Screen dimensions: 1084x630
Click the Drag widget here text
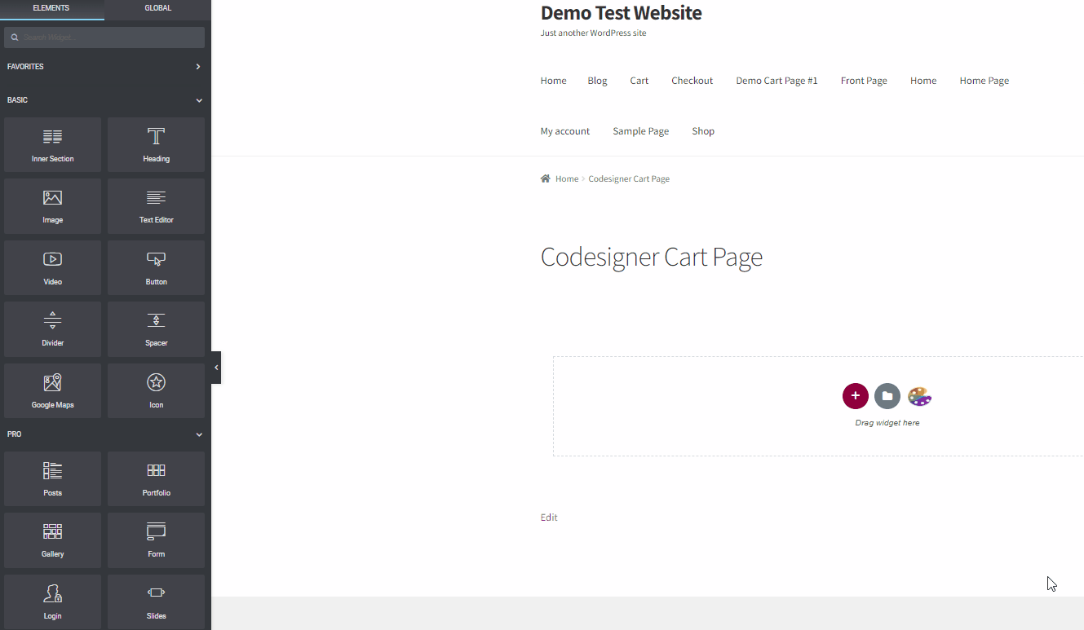887,423
